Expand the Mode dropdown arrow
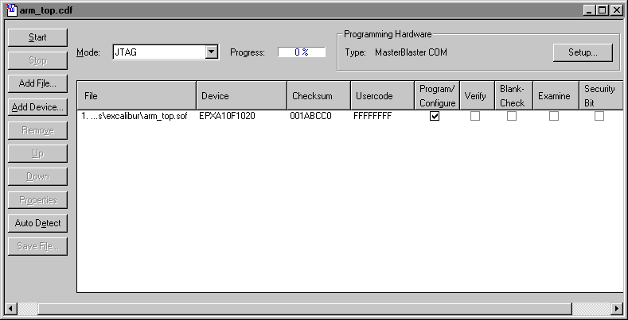The image size is (628, 320). click(211, 52)
